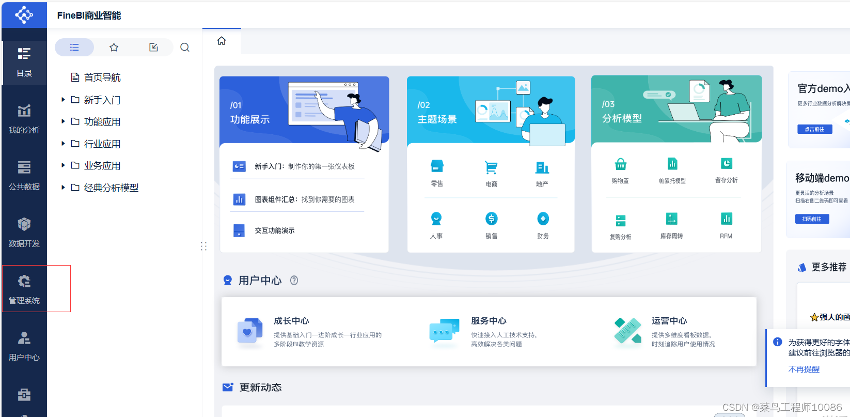Click the 点击前往 button
Viewport: 850px width, 417px height.
coord(815,129)
